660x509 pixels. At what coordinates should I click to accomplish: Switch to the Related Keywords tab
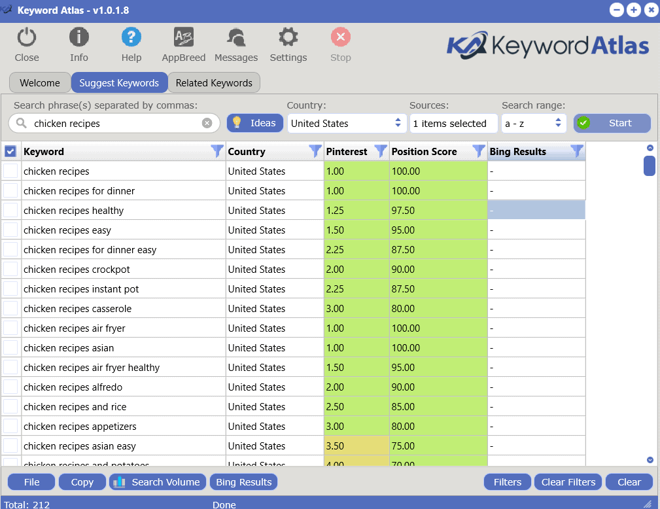tap(214, 83)
